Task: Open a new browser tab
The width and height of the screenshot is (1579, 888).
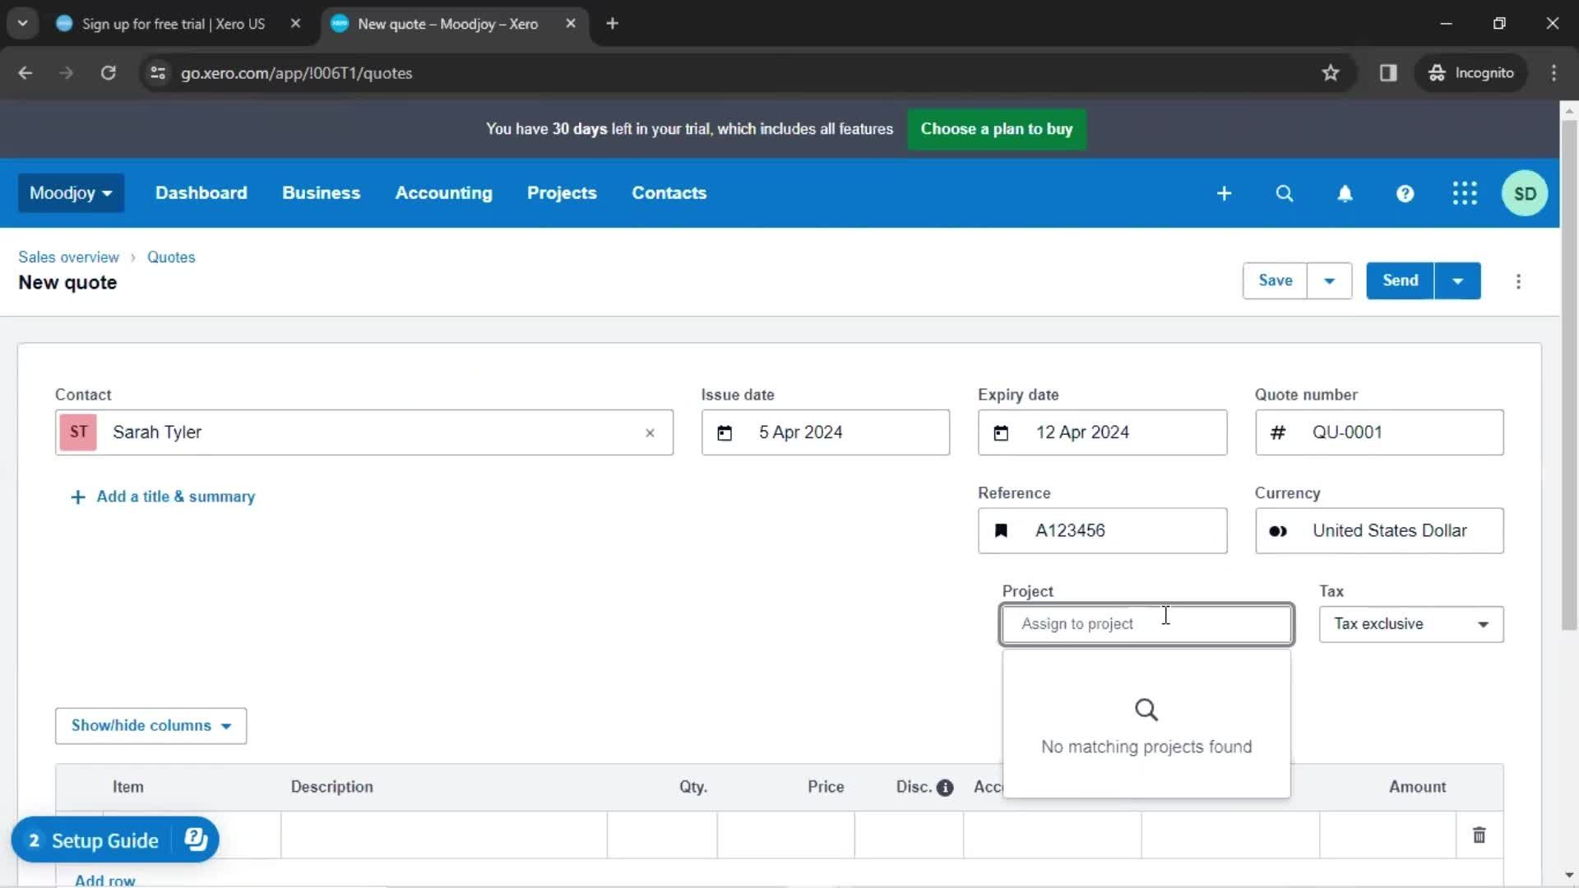Action: [612, 24]
